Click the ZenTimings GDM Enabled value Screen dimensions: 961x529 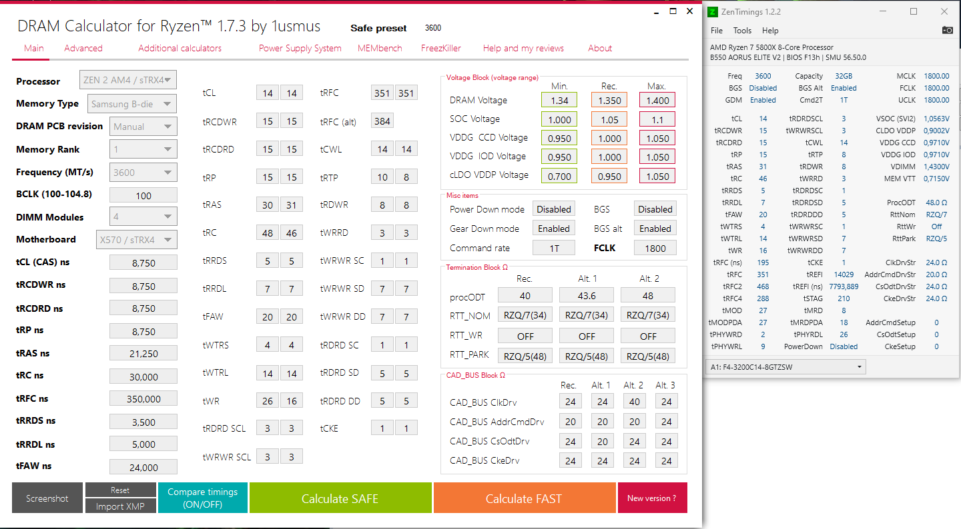point(763,100)
